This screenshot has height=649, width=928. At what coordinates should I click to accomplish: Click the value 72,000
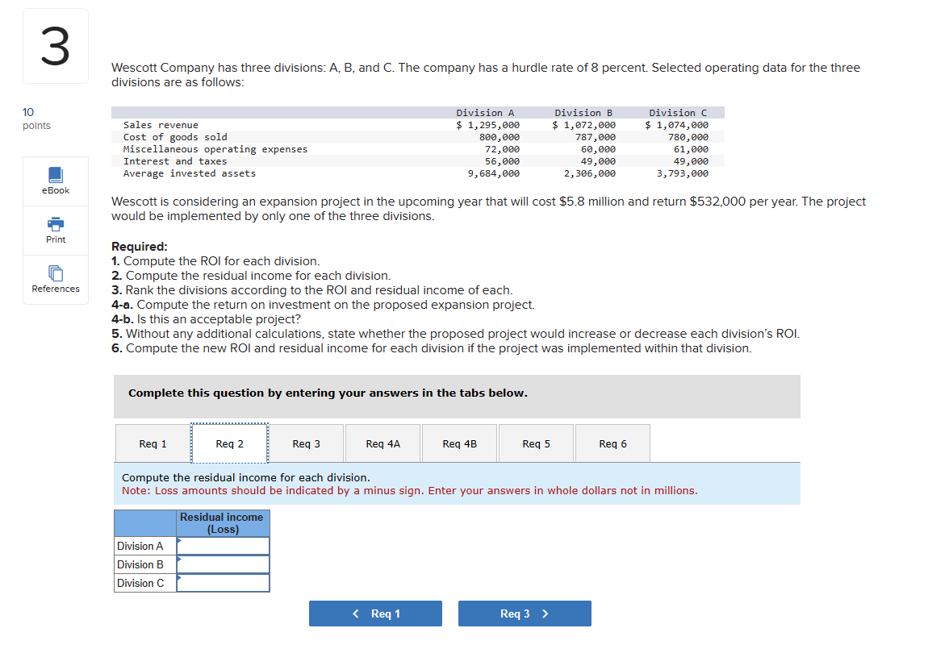pyautogui.click(x=502, y=149)
